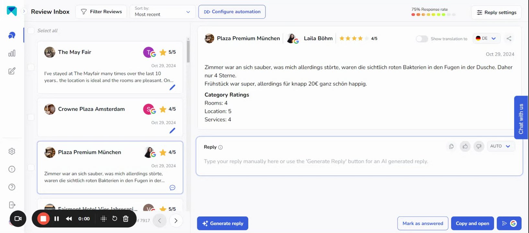This screenshot has height=233, width=529.
Task: Pause the screen recording
Action: point(57,219)
